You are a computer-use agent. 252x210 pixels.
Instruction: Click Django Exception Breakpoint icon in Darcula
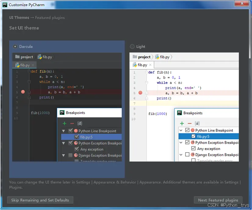coord(76,155)
